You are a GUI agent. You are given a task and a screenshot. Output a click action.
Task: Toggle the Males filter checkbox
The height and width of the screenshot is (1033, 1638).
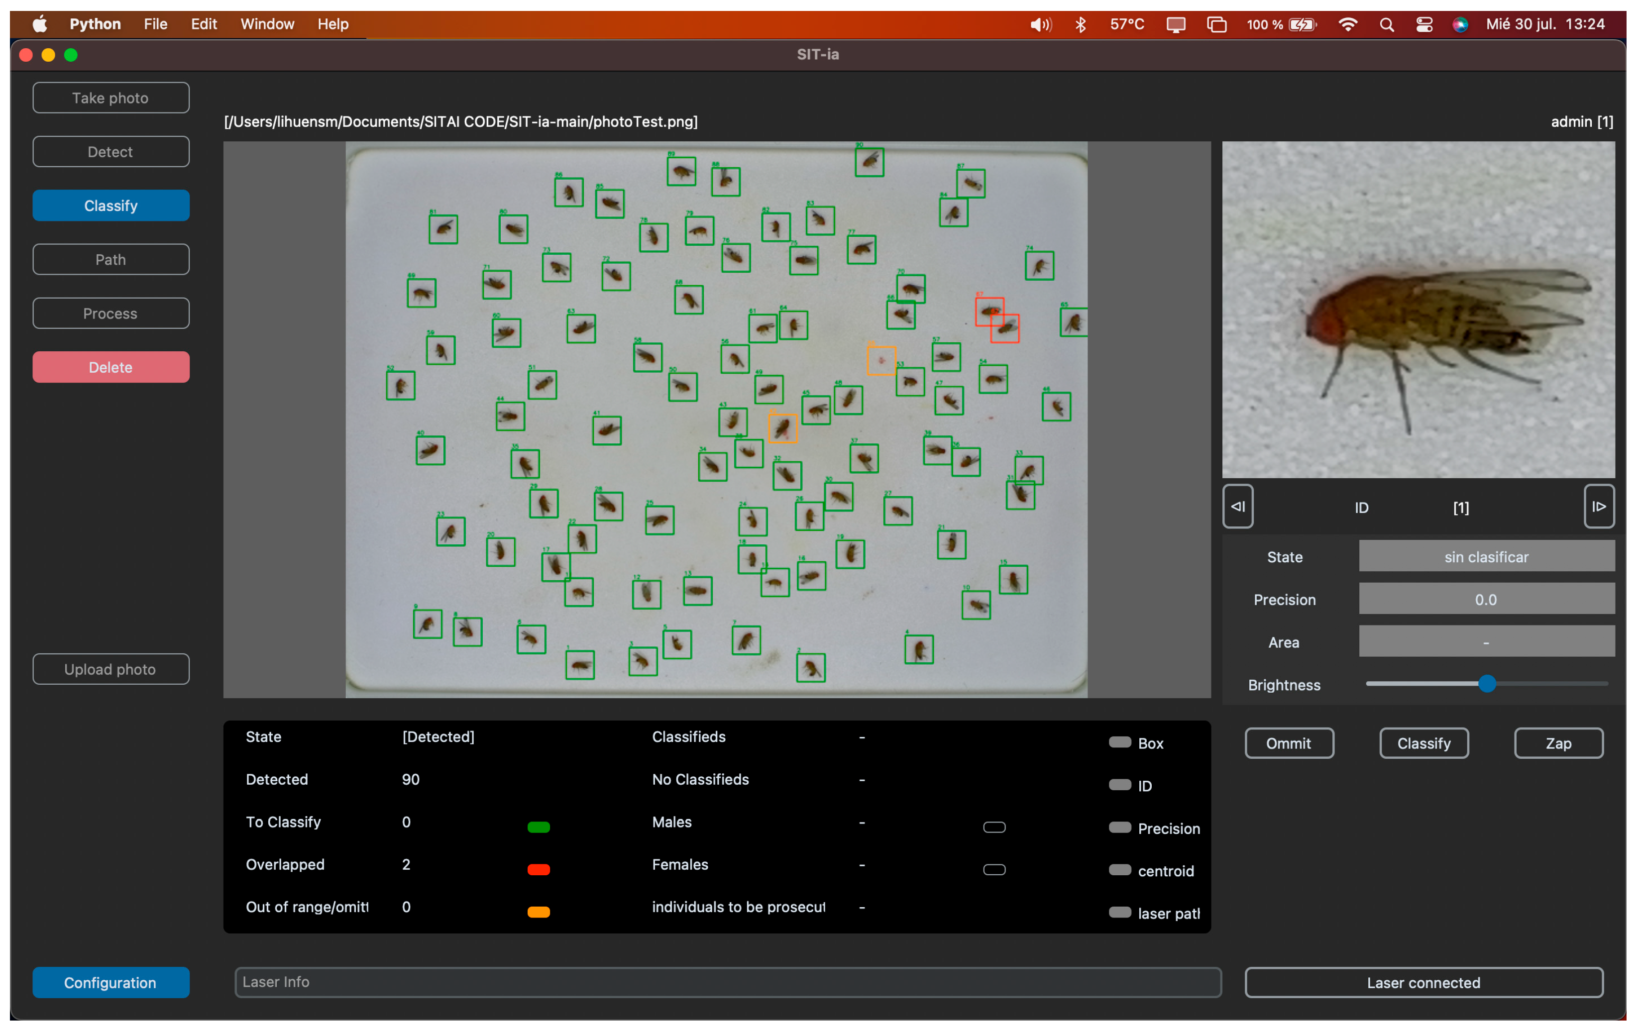pos(994,827)
